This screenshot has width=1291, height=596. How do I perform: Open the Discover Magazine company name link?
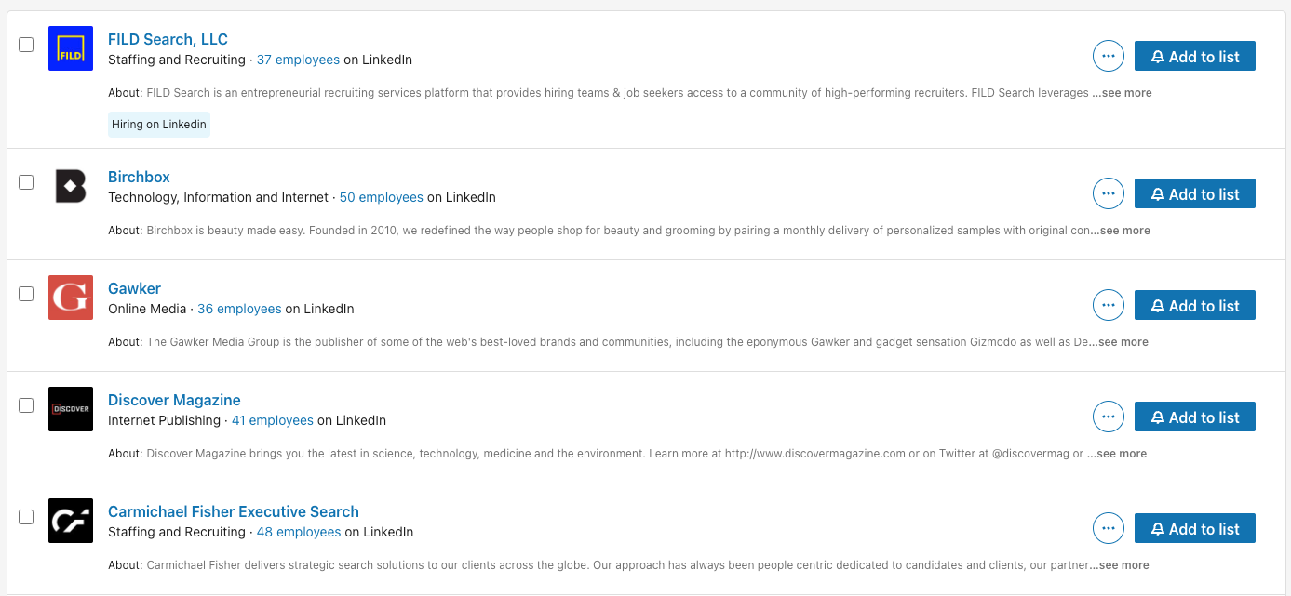pyautogui.click(x=174, y=400)
